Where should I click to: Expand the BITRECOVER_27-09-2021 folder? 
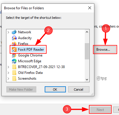8,67
